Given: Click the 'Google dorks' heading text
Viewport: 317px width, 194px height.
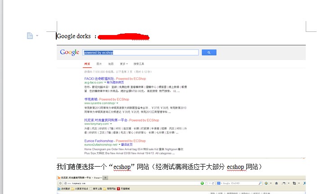Looking at the screenshot, I should [74, 36].
